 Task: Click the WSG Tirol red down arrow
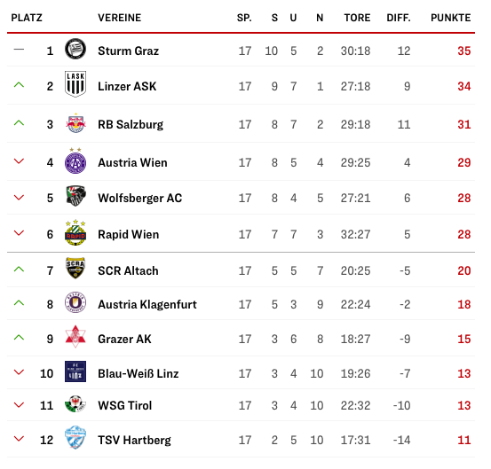pos(20,405)
